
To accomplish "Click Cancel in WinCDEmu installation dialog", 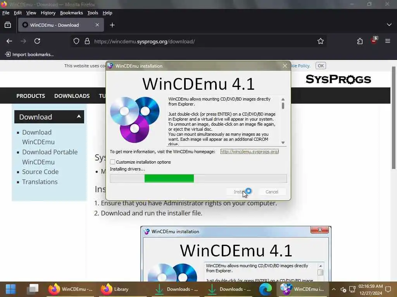I will [272, 192].
